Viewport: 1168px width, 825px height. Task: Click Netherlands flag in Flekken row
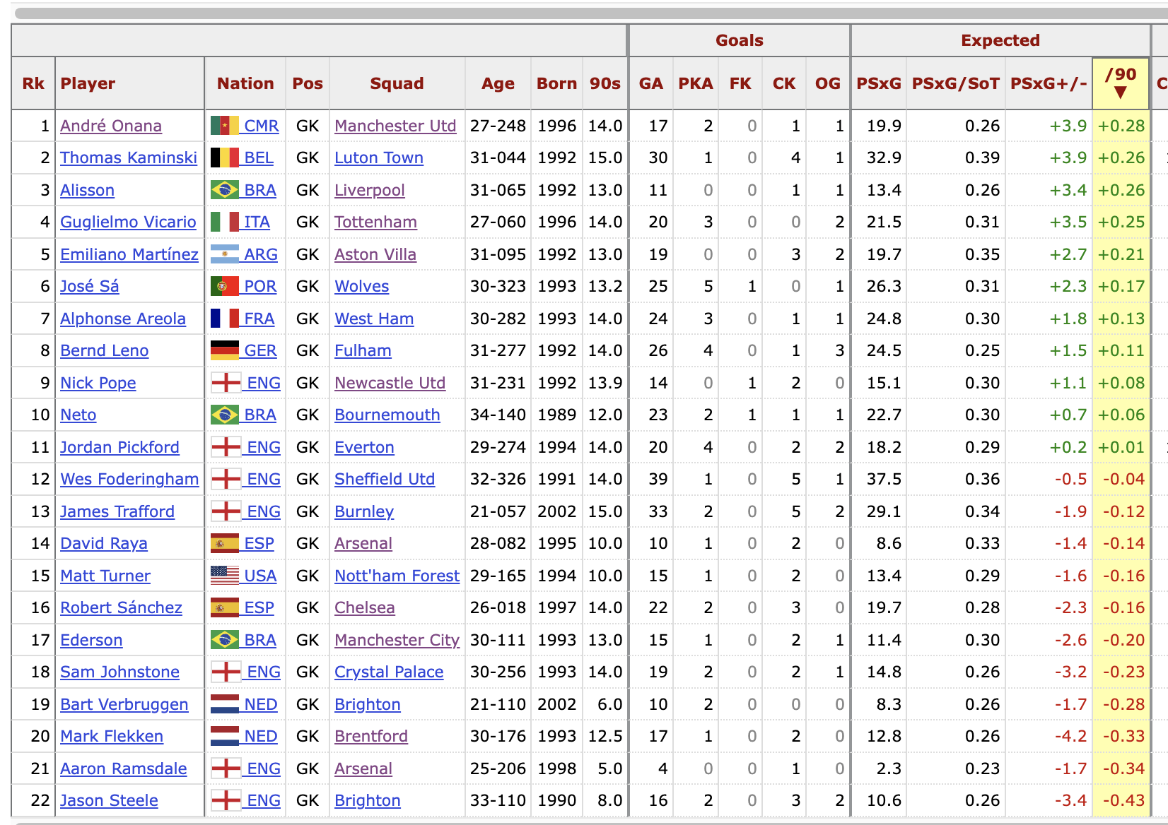click(x=225, y=736)
